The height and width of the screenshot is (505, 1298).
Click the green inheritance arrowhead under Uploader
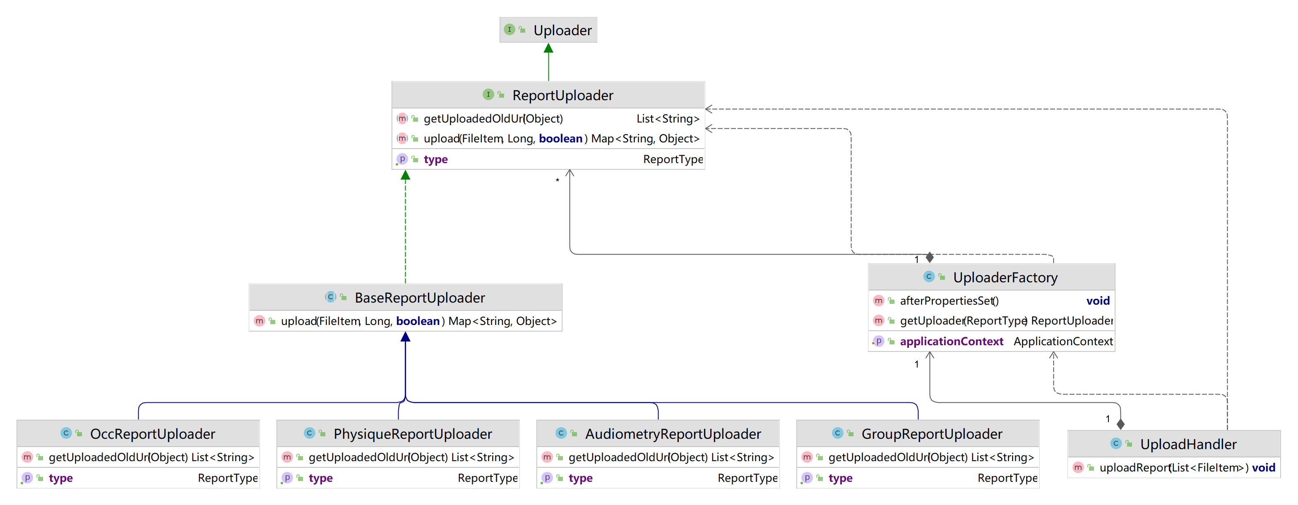pos(549,48)
